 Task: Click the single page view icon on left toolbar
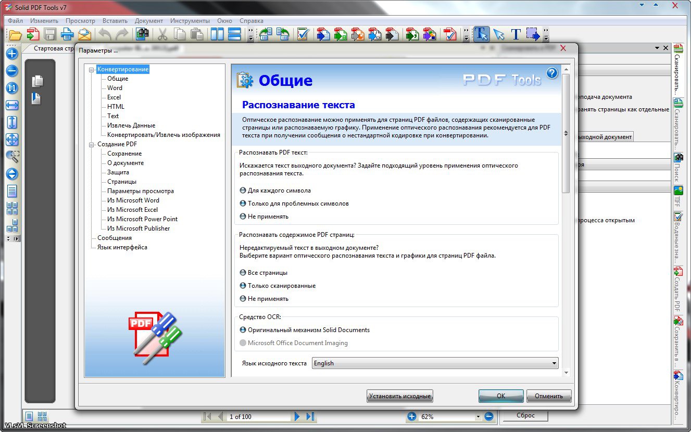click(x=12, y=191)
